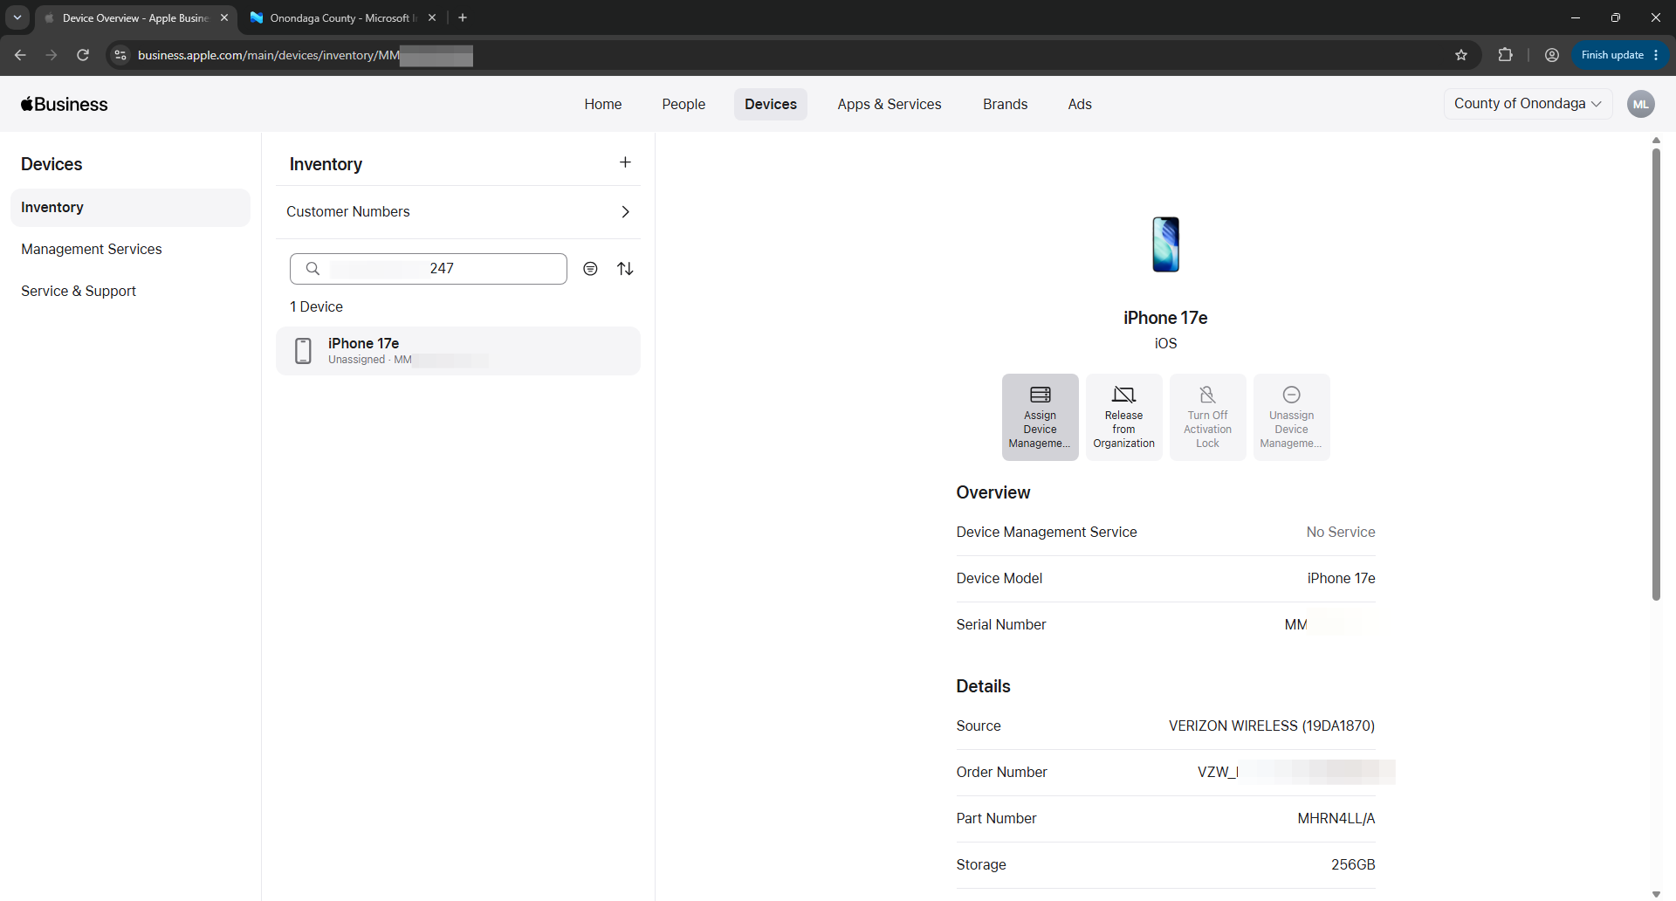Click 'VERIZON WIRELESS (19DA1870)' source value

pyautogui.click(x=1272, y=726)
